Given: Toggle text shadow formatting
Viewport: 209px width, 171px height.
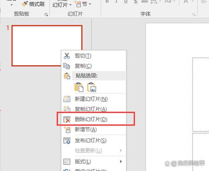Looking at the screenshot, I should coord(135,2).
